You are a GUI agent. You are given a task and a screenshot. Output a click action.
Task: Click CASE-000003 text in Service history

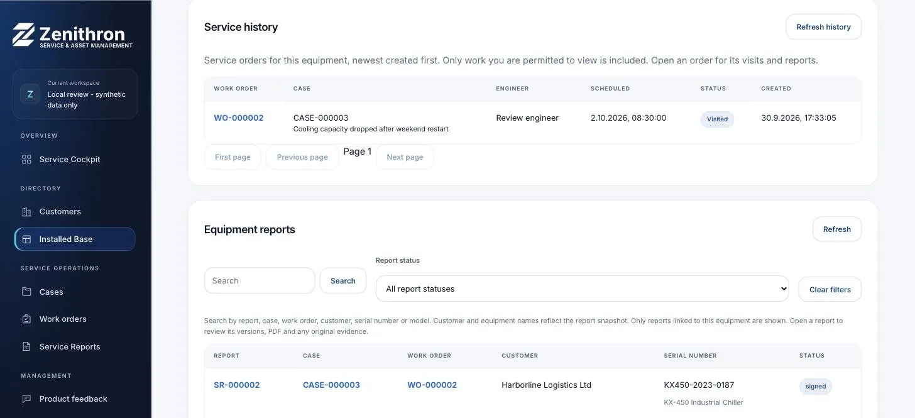321,118
